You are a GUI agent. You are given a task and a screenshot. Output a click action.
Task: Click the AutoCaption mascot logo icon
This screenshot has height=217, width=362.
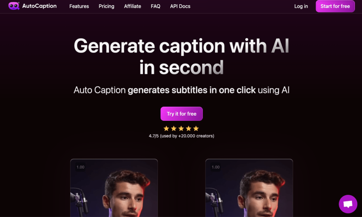(x=14, y=6)
